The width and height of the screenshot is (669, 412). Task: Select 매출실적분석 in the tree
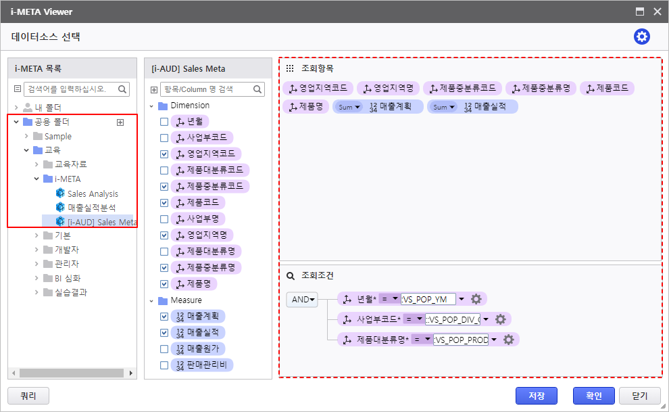[x=91, y=208]
